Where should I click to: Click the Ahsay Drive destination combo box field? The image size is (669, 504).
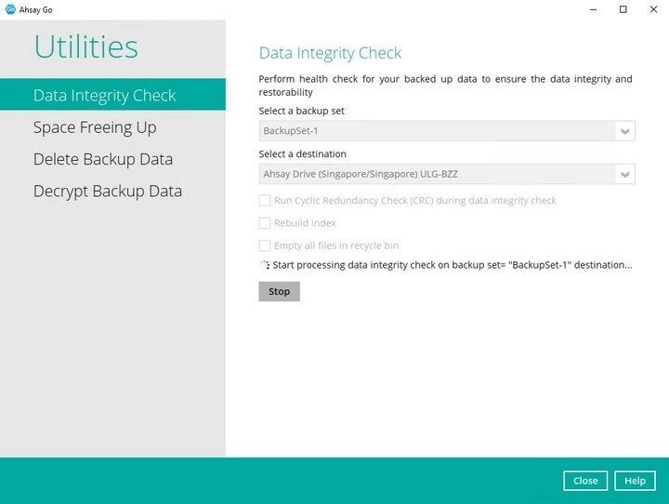coord(447,174)
